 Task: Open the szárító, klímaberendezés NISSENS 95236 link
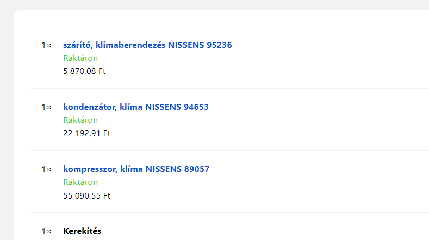pos(147,45)
